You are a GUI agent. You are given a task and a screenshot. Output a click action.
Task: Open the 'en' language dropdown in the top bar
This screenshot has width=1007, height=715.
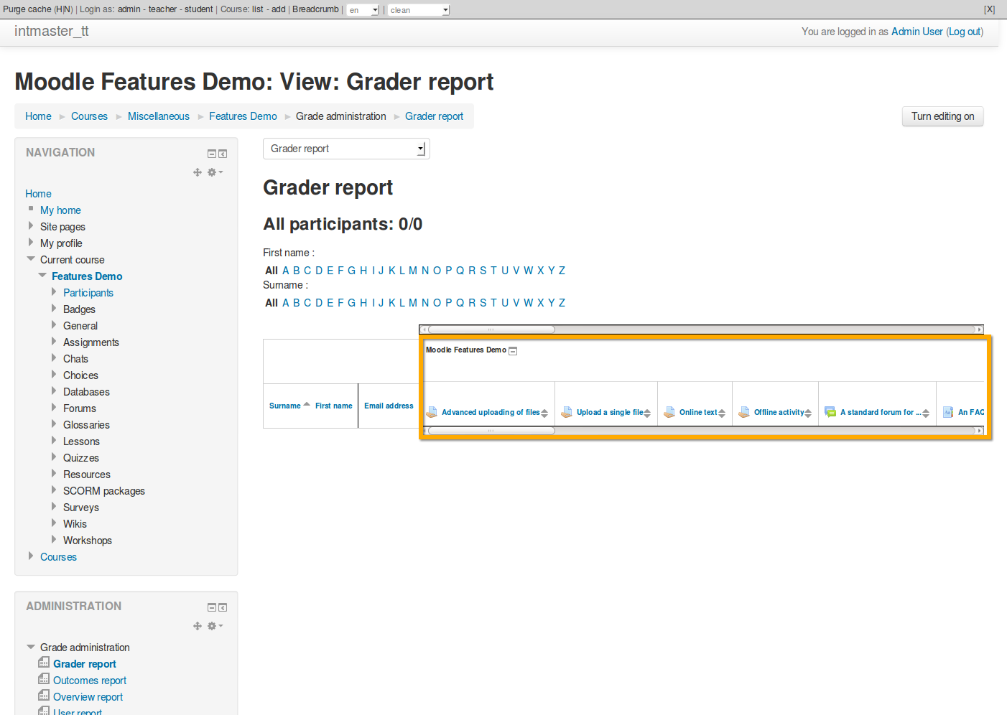(x=363, y=10)
